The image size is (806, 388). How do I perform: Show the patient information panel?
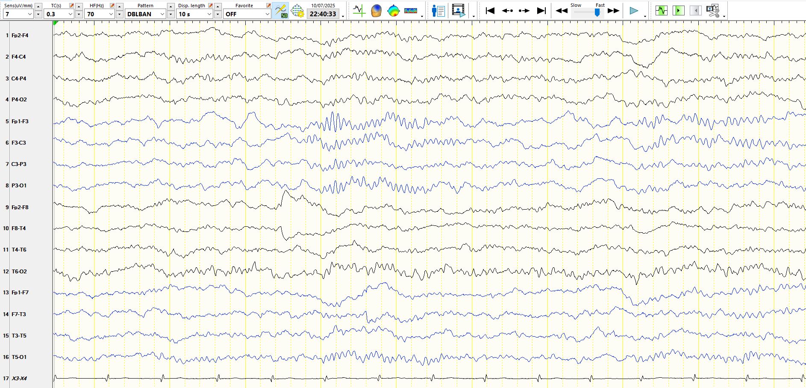pos(438,11)
